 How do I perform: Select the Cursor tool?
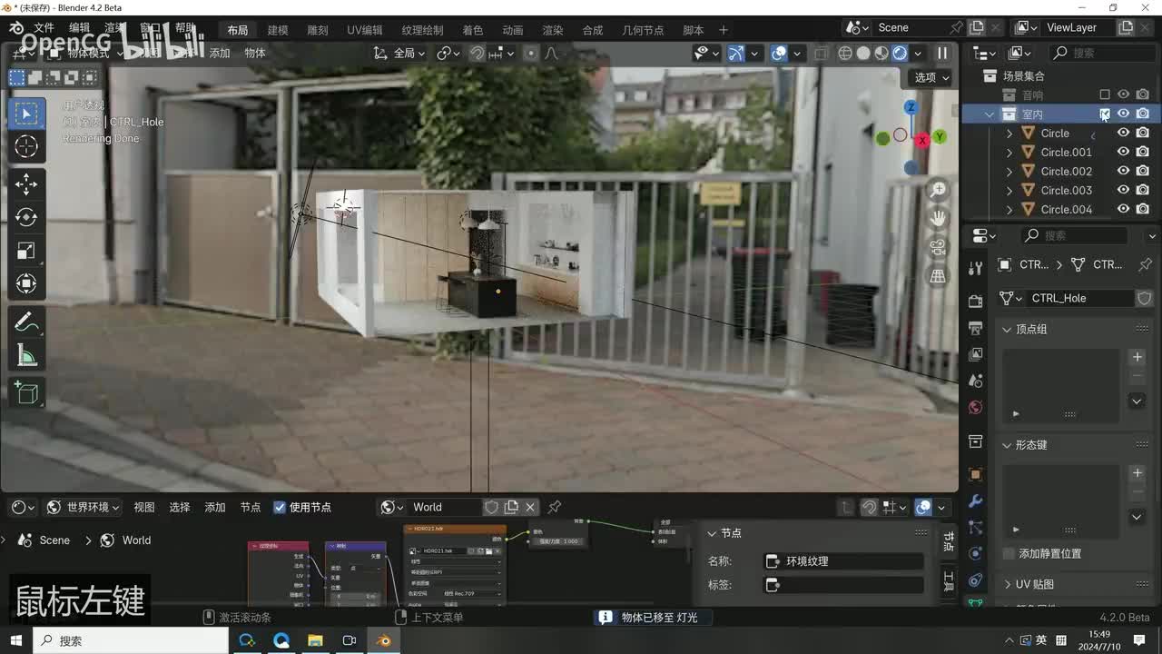point(26,146)
